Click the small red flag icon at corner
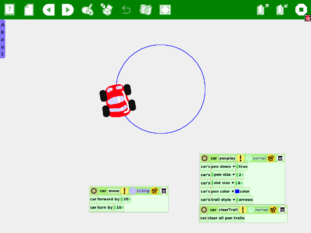This screenshot has width=311, height=233. click(308, 18)
